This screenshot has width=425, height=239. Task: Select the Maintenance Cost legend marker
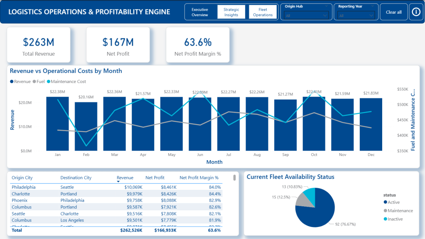pyautogui.click(x=48, y=82)
